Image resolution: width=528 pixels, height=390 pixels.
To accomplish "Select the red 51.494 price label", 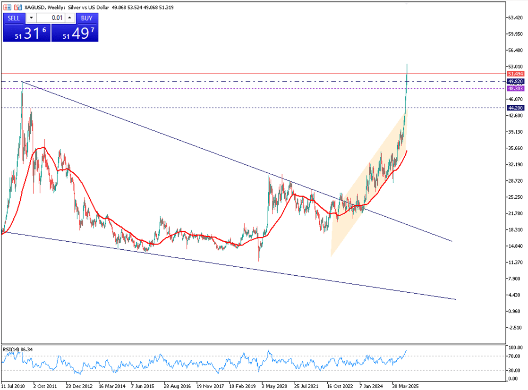I will [514, 74].
